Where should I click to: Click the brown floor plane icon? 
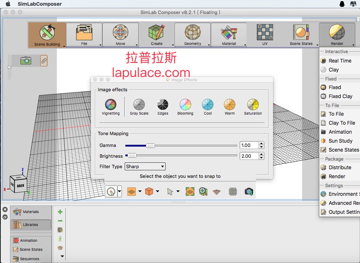tap(217, 192)
